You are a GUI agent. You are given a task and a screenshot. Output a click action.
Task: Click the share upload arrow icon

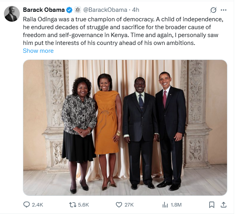223,205
